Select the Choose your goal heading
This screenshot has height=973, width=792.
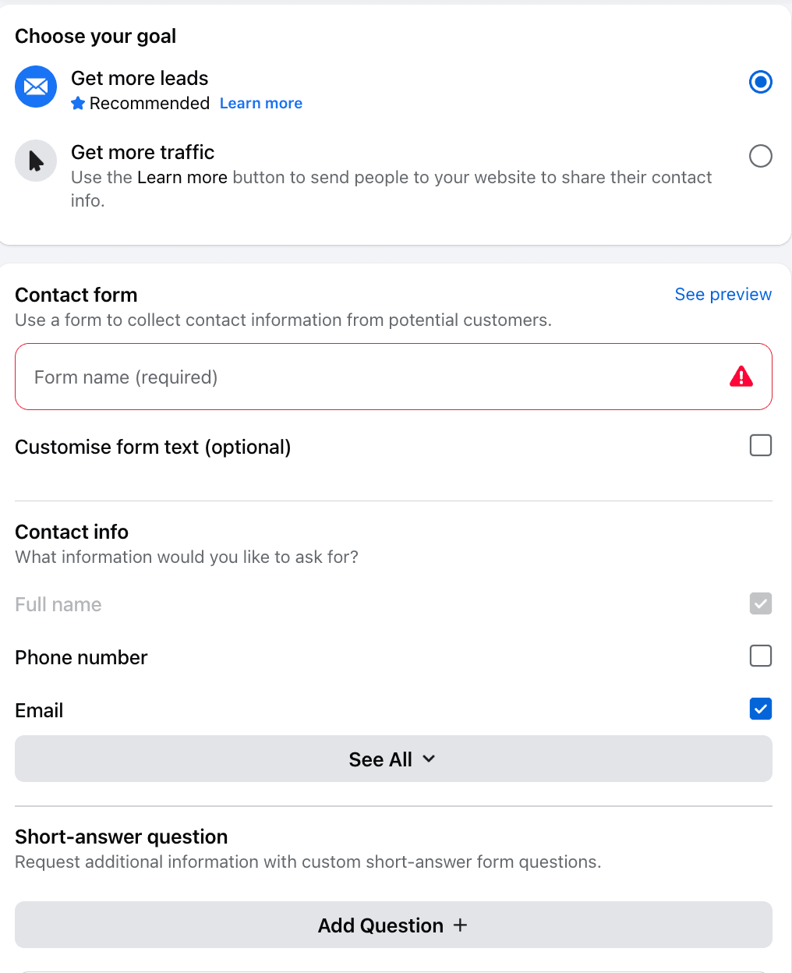[95, 36]
